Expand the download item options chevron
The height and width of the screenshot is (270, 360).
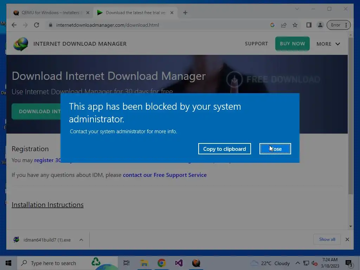[x=81, y=240]
